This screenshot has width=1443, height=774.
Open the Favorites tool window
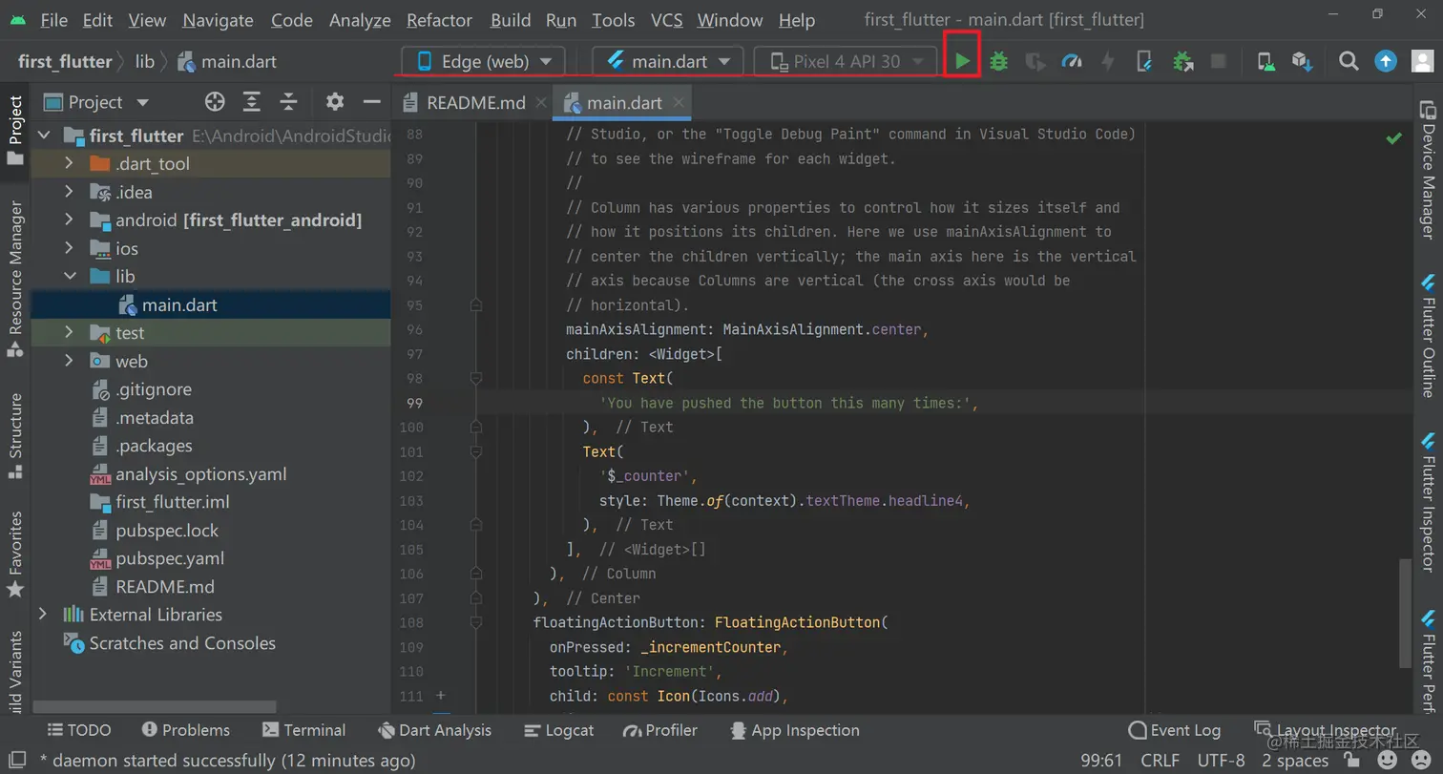point(15,554)
